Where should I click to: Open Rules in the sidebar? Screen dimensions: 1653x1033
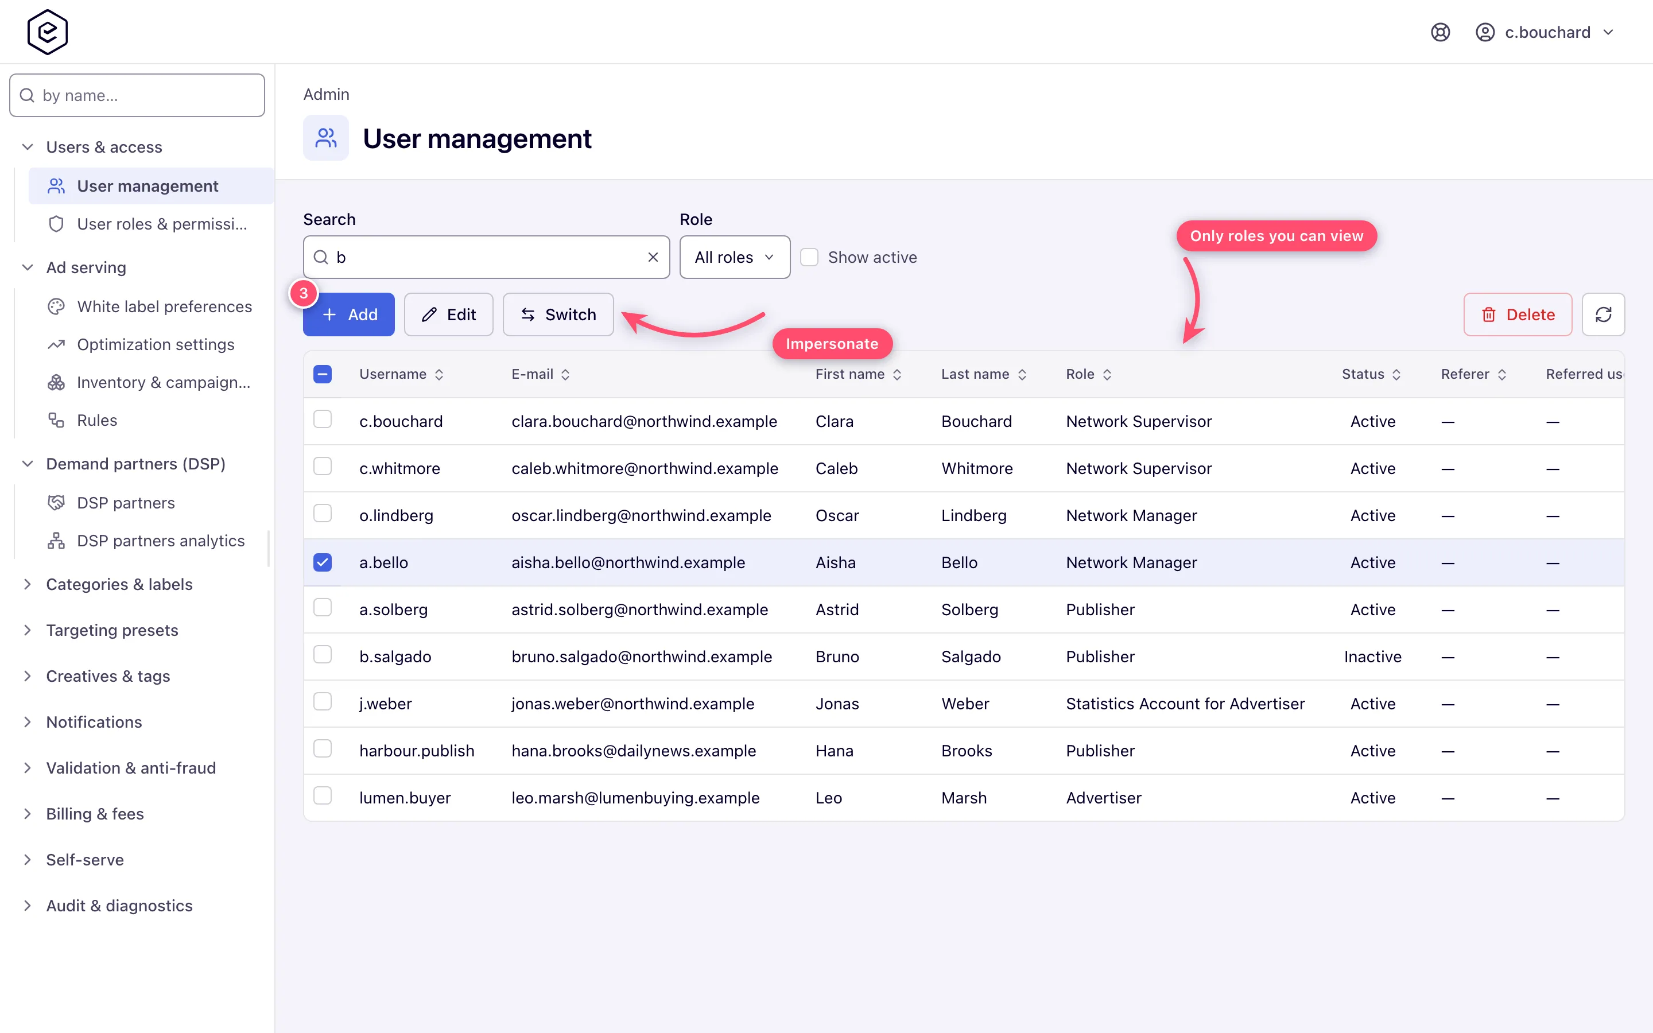(x=151, y=420)
